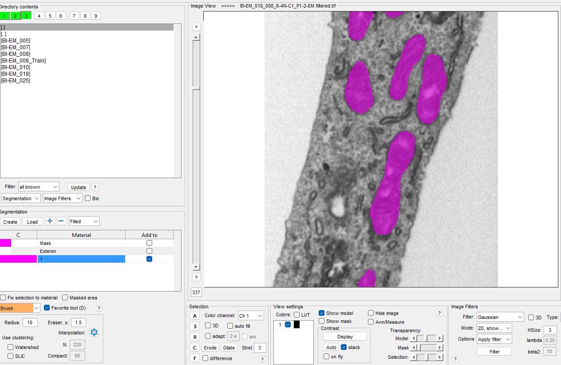Expand the Gaussian filter dropdown
The width and height of the screenshot is (561, 365).
[500, 317]
